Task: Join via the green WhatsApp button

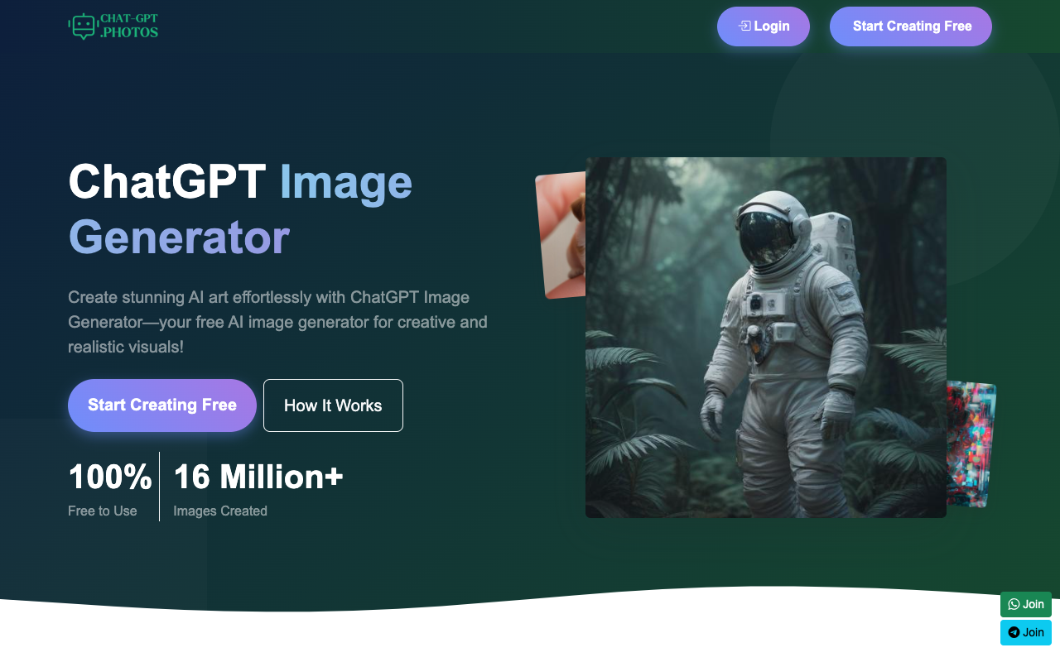Action: tap(1026, 604)
